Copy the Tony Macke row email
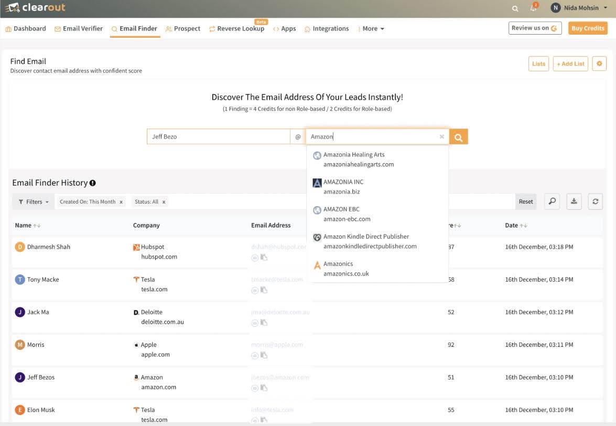 pyautogui.click(x=264, y=290)
